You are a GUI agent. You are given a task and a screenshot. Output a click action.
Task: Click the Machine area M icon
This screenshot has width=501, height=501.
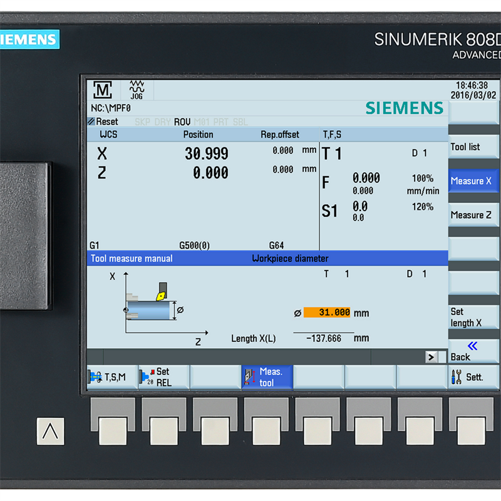[x=102, y=90]
